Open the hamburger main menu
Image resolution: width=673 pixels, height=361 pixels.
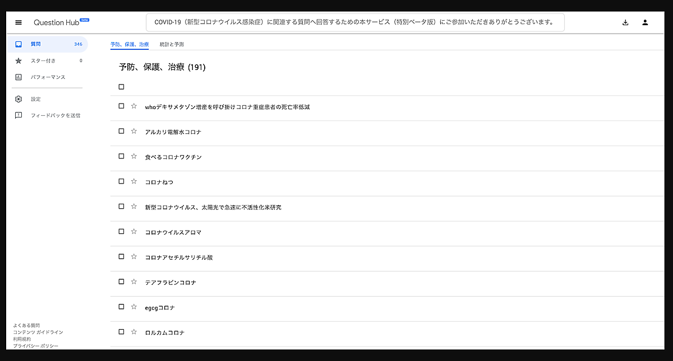19,22
